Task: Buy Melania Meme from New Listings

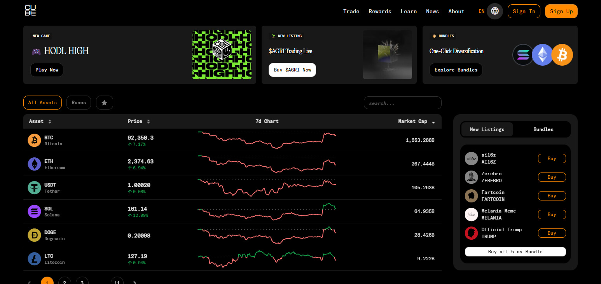Action: click(552, 214)
